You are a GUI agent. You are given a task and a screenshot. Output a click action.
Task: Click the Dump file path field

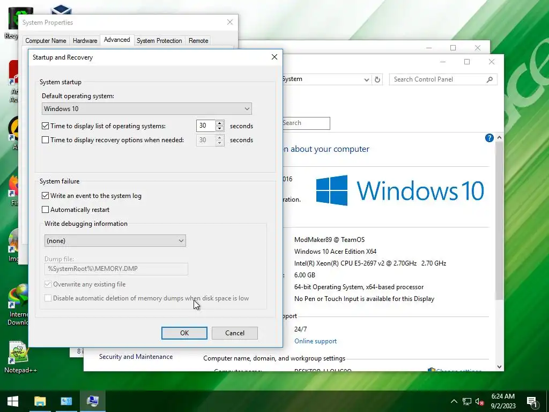point(116,269)
